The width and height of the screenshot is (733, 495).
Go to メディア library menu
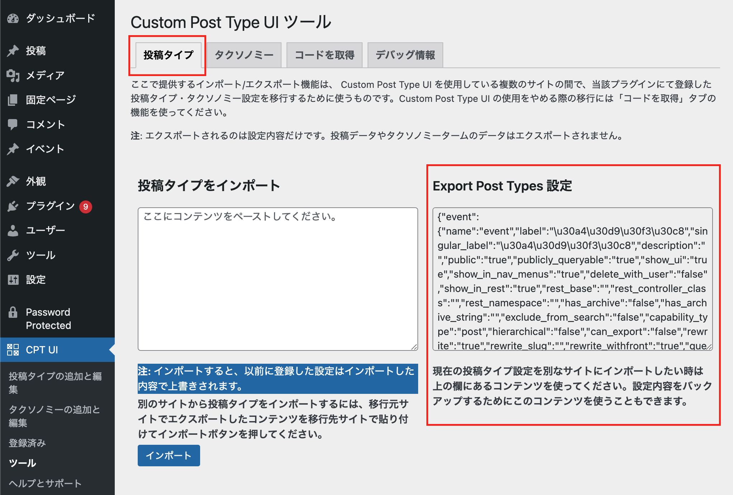(x=57, y=75)
